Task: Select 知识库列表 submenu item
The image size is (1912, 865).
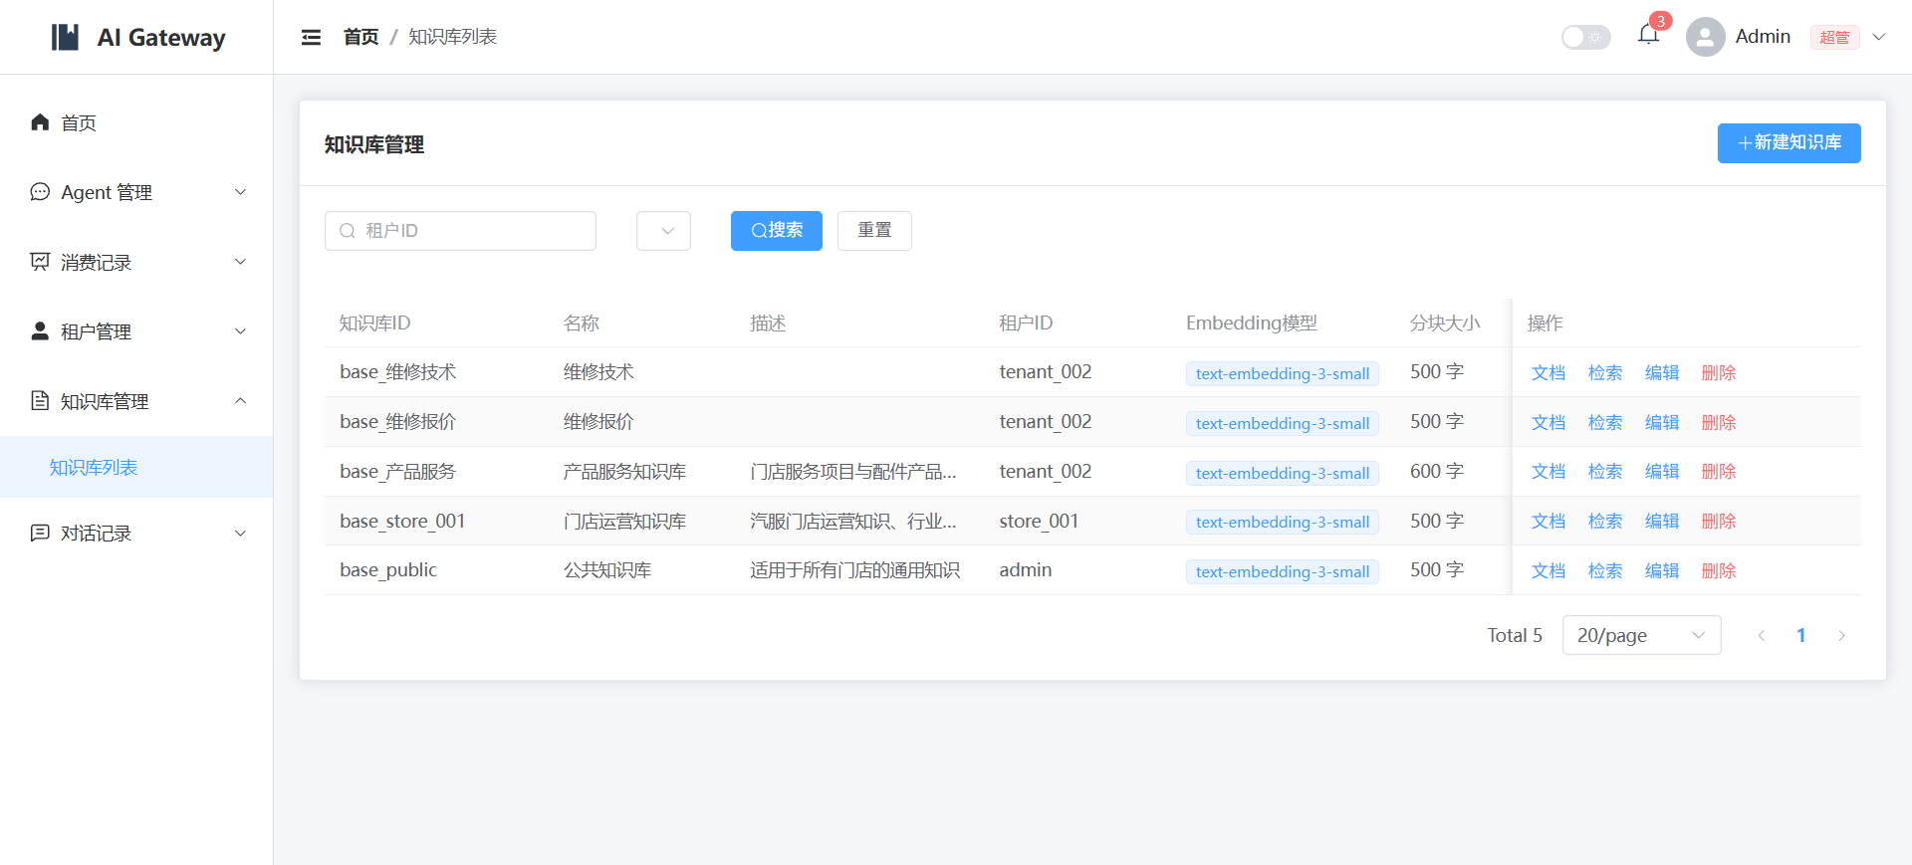Action: click(x=136, y=467)
